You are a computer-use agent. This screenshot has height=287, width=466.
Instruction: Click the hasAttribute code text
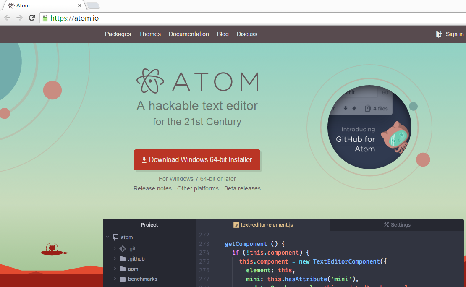(306, 279)
